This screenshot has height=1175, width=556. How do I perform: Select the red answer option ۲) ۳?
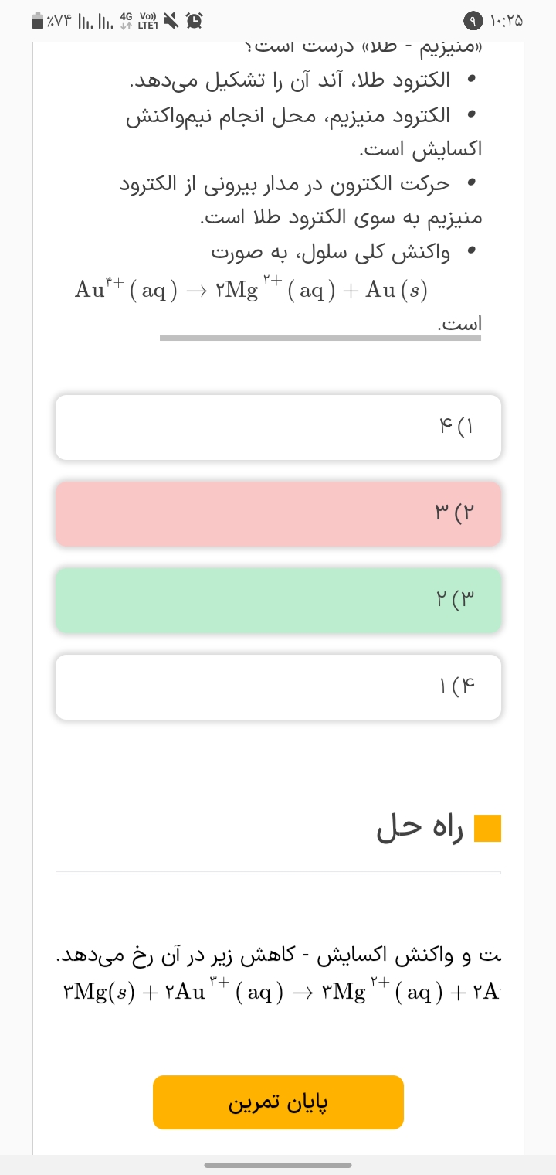click(x=278, y=514)
